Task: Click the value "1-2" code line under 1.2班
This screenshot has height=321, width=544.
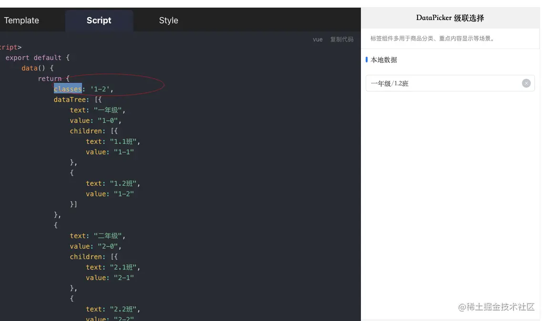Action: click(x=110, y=194)
